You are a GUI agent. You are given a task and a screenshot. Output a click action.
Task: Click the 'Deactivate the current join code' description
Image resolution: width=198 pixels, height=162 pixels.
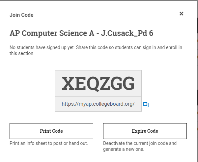pos(140,143)
